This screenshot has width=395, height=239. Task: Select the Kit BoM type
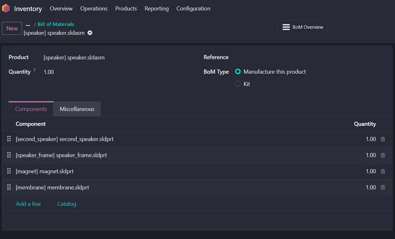pos(238,84)
